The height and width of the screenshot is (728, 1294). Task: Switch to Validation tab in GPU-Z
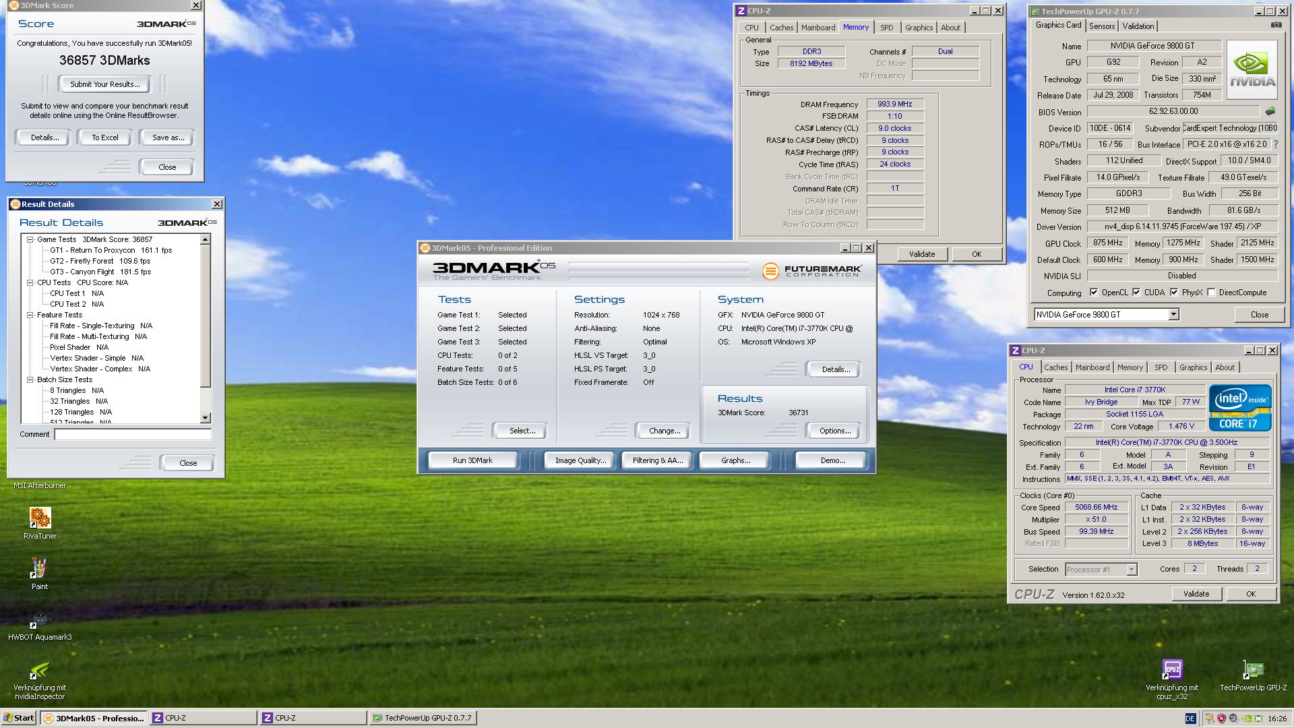pyautogui.click(x=1138, y=26)
